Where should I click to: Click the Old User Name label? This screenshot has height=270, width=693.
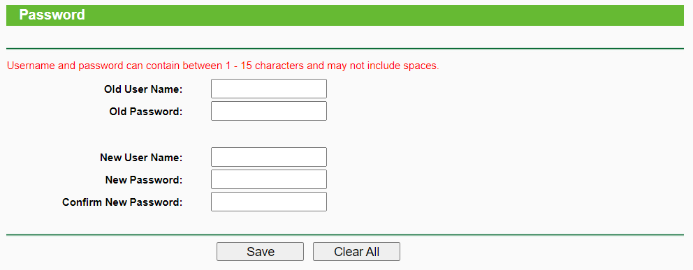point(143,89)
